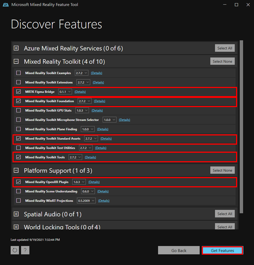Click Select None for Mixed Reality Toolkit
The width and height of the screenshot is (254, 265).
click(x=222, y=61)
